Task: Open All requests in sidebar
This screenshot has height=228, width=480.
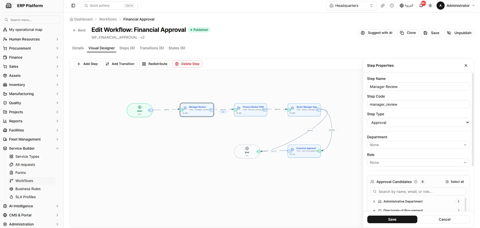Action: pos(25,165)
